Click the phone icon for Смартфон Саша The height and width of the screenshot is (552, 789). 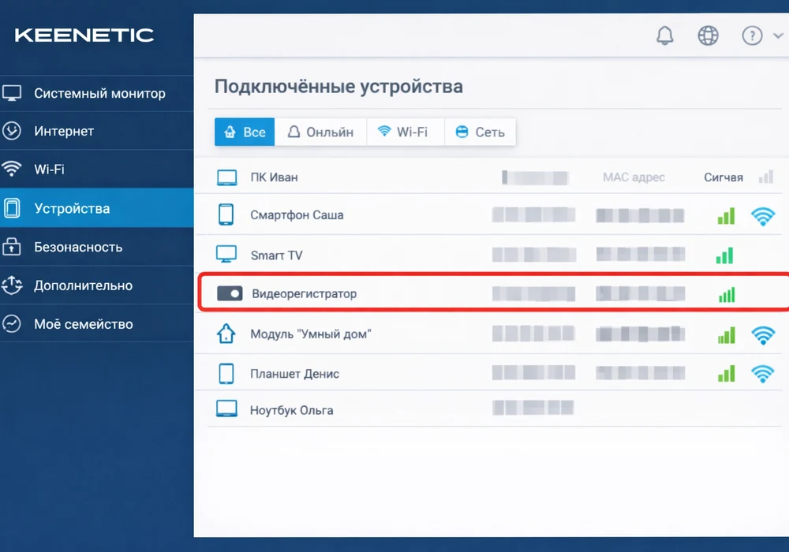(x=226, y=214)
